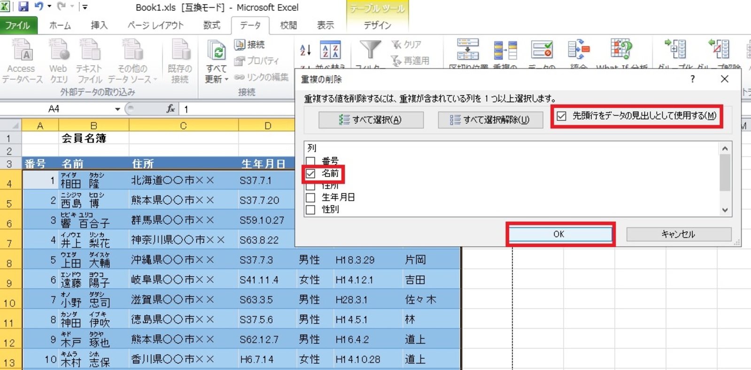Click cell containing 会員名簿
The width and height of the screenshot is (751, 370).
(x=93, y=138)
